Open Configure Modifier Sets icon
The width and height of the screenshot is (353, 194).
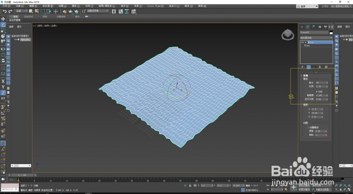(326, 67)
